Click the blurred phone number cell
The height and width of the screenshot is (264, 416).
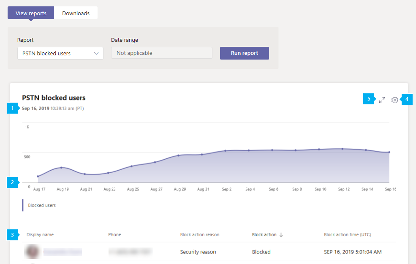(x=131, y=252)
